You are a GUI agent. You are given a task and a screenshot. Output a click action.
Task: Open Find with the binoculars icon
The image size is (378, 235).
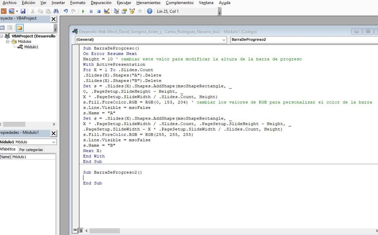[x=56, y=11]
